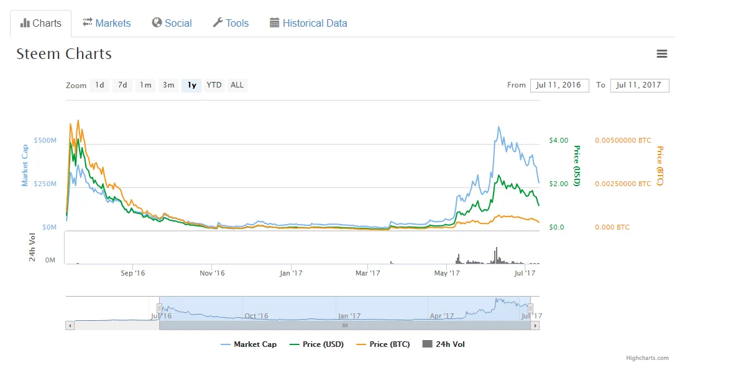
Task: Set zoom to 7d
Action: (x=122, y=85)
